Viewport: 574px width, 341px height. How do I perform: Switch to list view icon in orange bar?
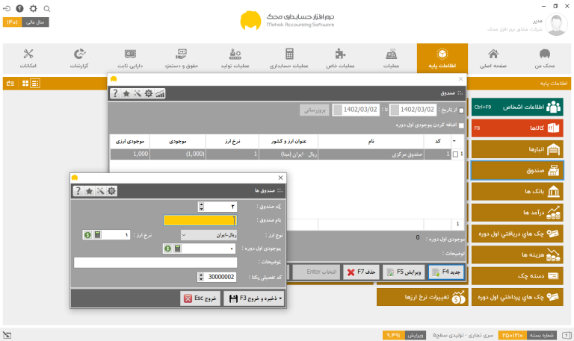35,84
